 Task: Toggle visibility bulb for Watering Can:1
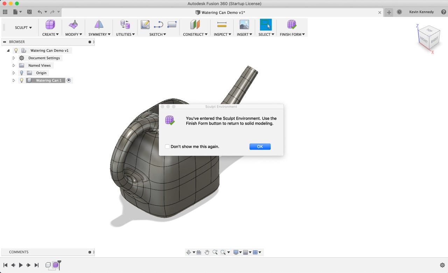(22, 80)
